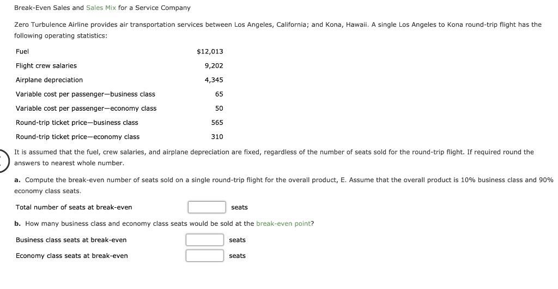
Task: Click the Flight crew salaries label
Action: [x=46, y=66]
